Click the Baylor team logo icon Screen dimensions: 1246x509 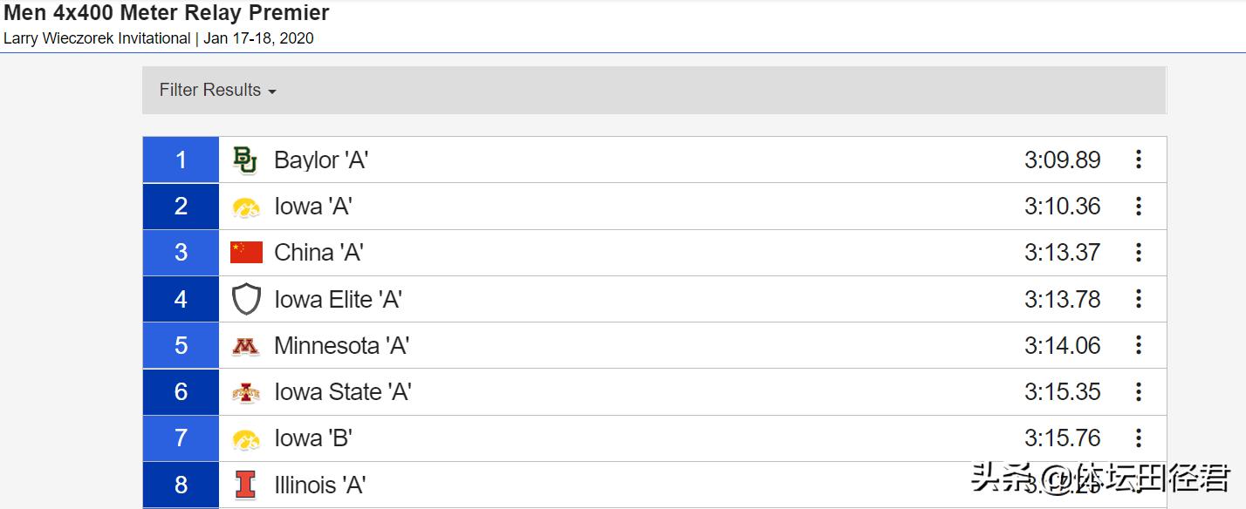[245, 160]
